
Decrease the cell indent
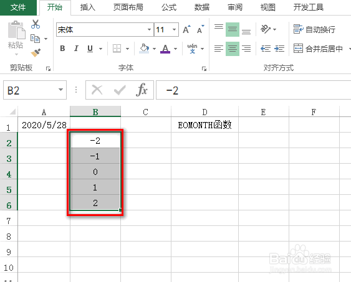(x=266, y=49)
